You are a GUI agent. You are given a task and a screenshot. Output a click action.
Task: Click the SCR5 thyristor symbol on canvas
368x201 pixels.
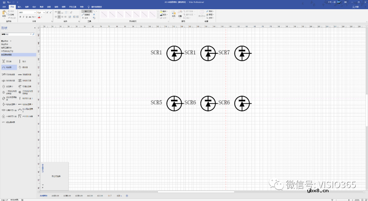click(174, 103)
